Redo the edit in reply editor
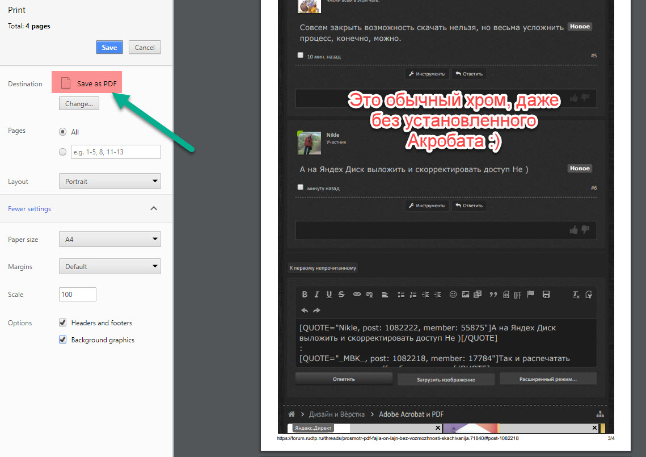The image size is (646, 457). (316, 310)
